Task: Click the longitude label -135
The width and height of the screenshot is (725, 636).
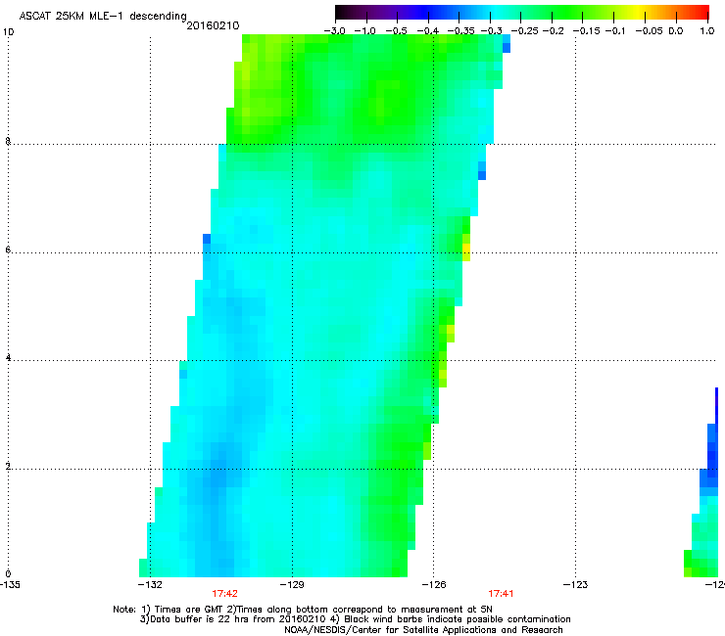Action: 10,585
